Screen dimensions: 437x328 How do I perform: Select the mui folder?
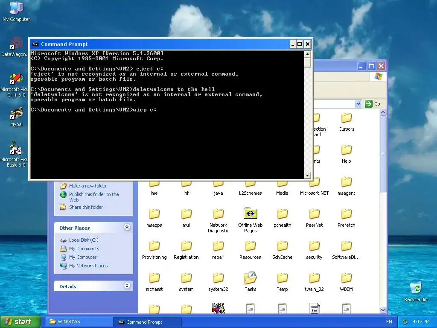point(186,218)
